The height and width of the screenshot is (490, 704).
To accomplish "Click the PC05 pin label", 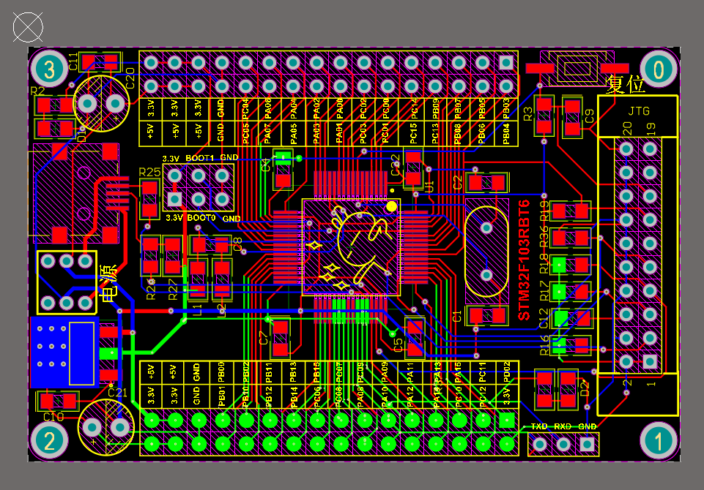I will [245, 134].
